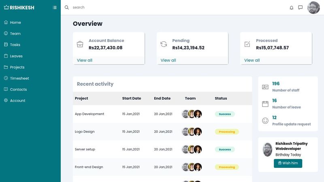Select the App Development project row
The width and height of the screenshot is (324, 182).
[x=162, y=114]
